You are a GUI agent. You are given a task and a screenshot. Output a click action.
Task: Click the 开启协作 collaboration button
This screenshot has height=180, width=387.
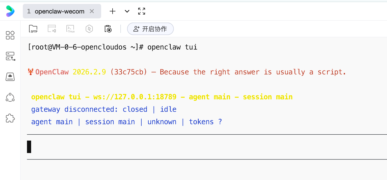[150, 29]
